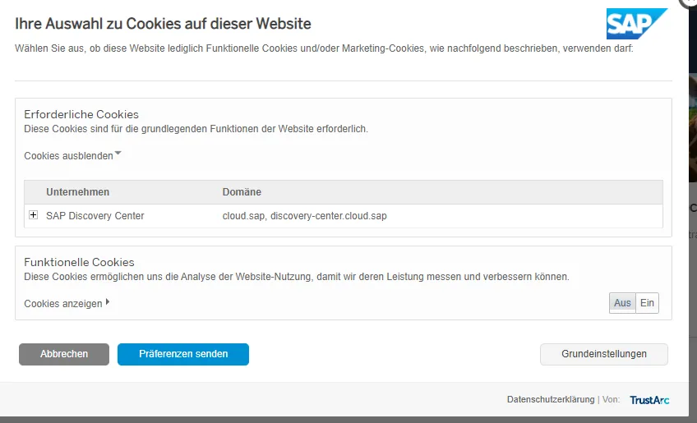Reset using the Grundeinstellungen button
Image resolution: width=697 pixels, height=423 pixels.
[x=603, y=354]
